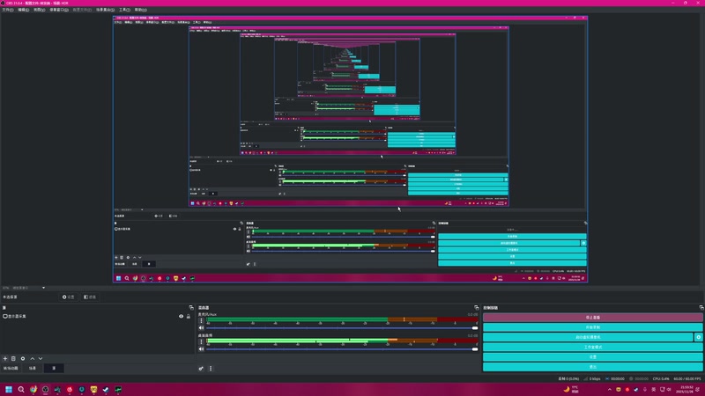Image resolution: width=705 pixels, height=396 pixels.
Task: Open the preview scaling dropdown arrow
Action: (43, 288)
